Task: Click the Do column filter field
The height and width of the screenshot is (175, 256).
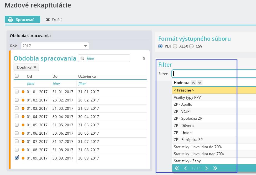Action: pos(64,84)
